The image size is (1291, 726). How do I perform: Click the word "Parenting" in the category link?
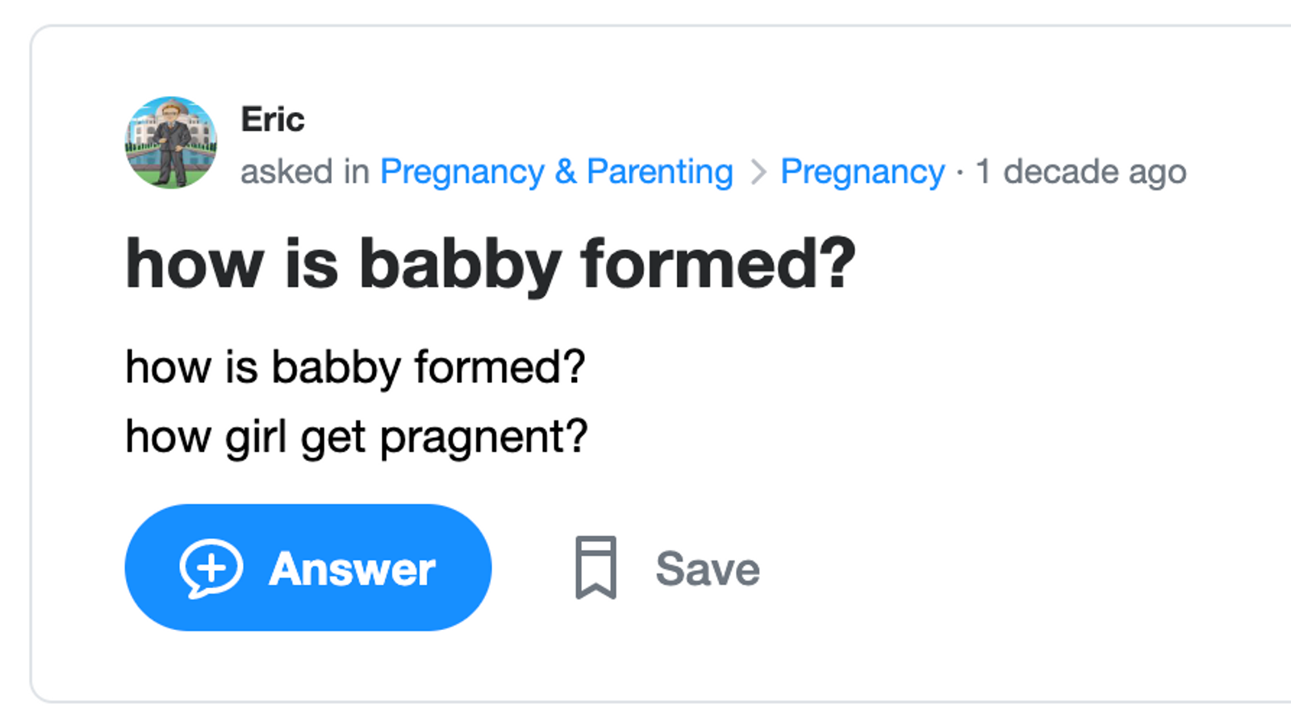coord(659,172)
